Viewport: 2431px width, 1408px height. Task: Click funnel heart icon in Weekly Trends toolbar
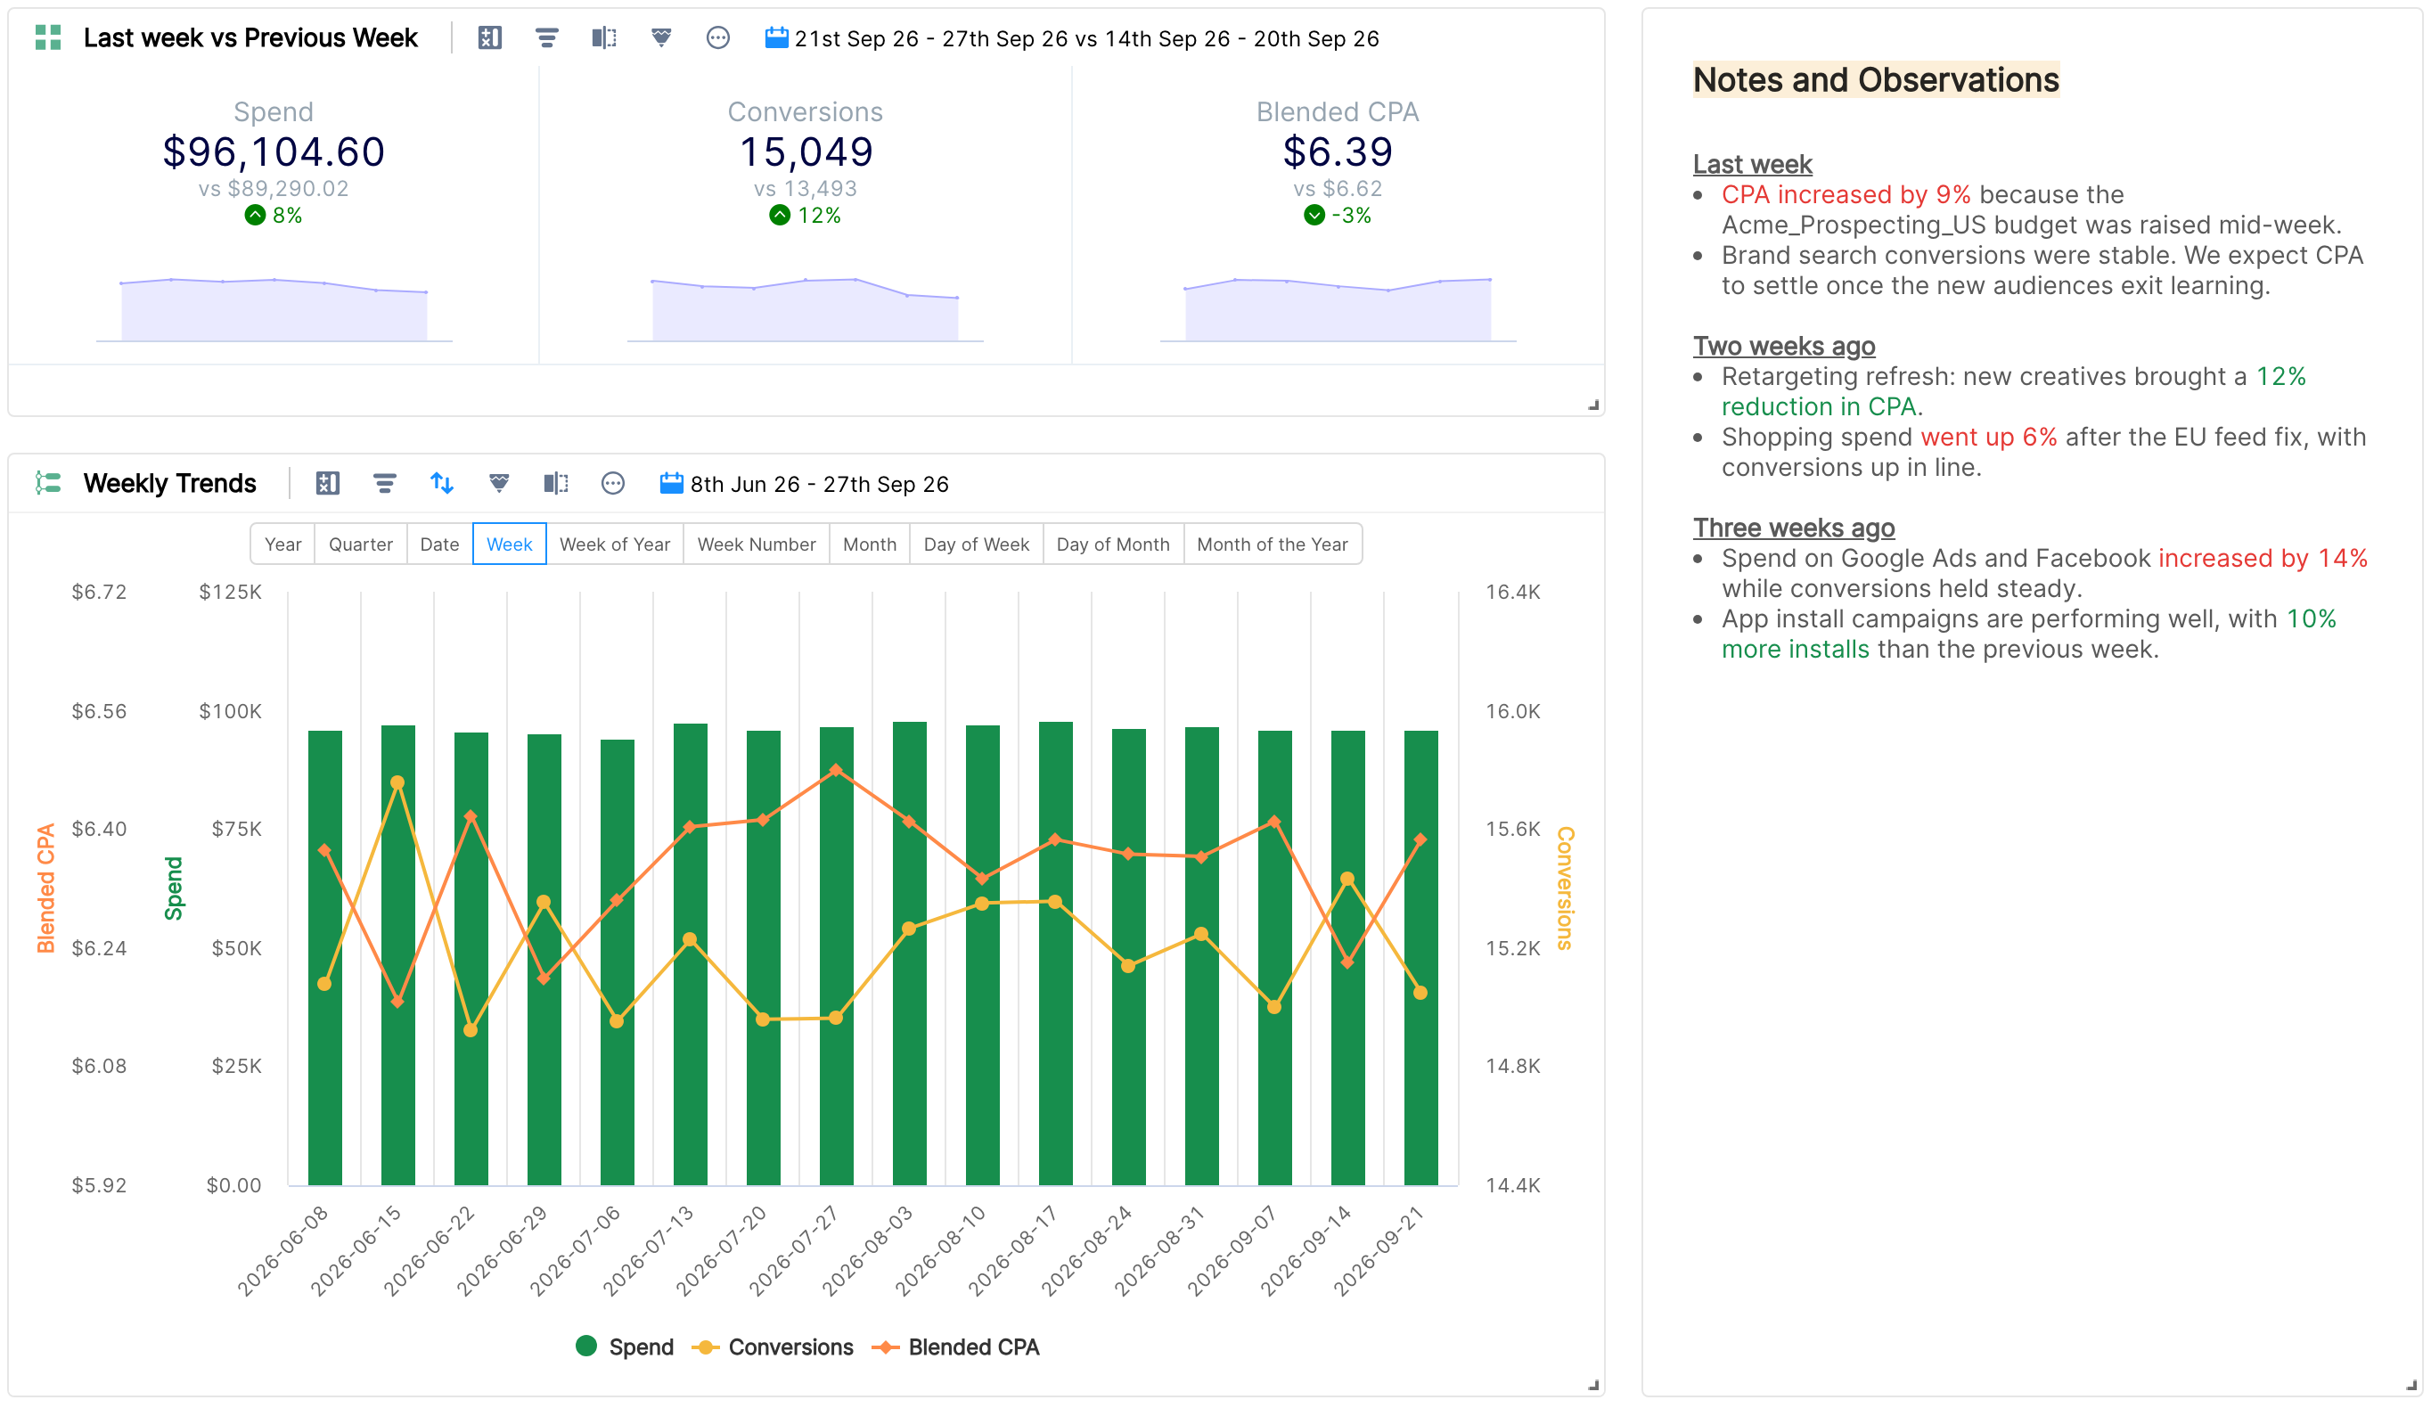point(499,483)
